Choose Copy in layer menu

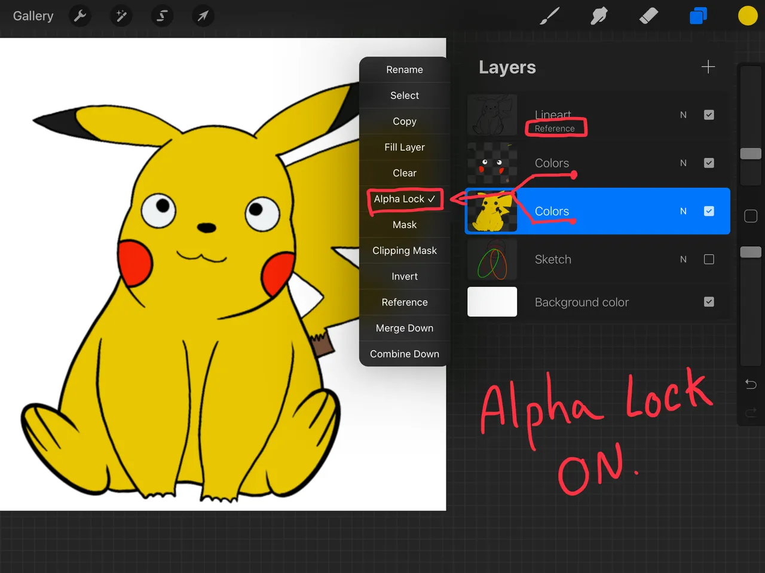(x=405, y=121)
